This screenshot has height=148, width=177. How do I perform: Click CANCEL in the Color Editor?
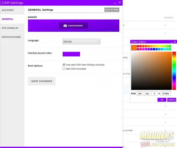[x=172, y=100]
